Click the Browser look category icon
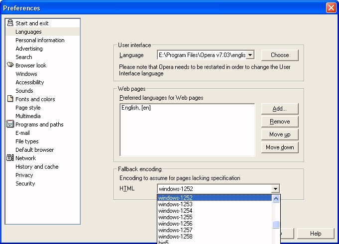339x244 pixels. (10, 65)
